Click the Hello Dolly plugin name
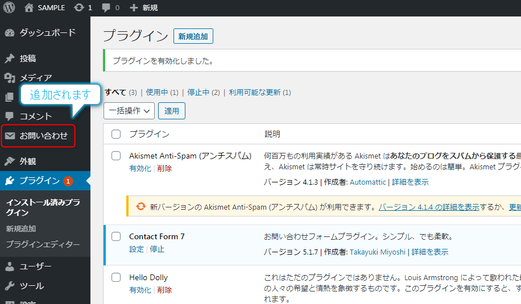This screenshot has height=304, width=521. click(x=148, y=277)
